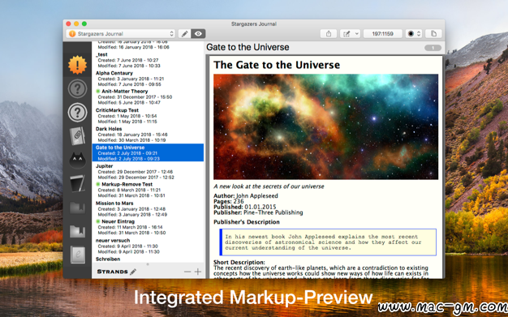Click the 'Author: John Appleseed' line
The image size is (508, 317).
coord(246,196)
